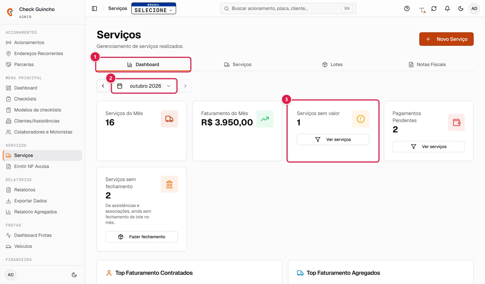Open the Brasil SELECIONE dropdown
This screenshot has height=284, width=485.
154,8
